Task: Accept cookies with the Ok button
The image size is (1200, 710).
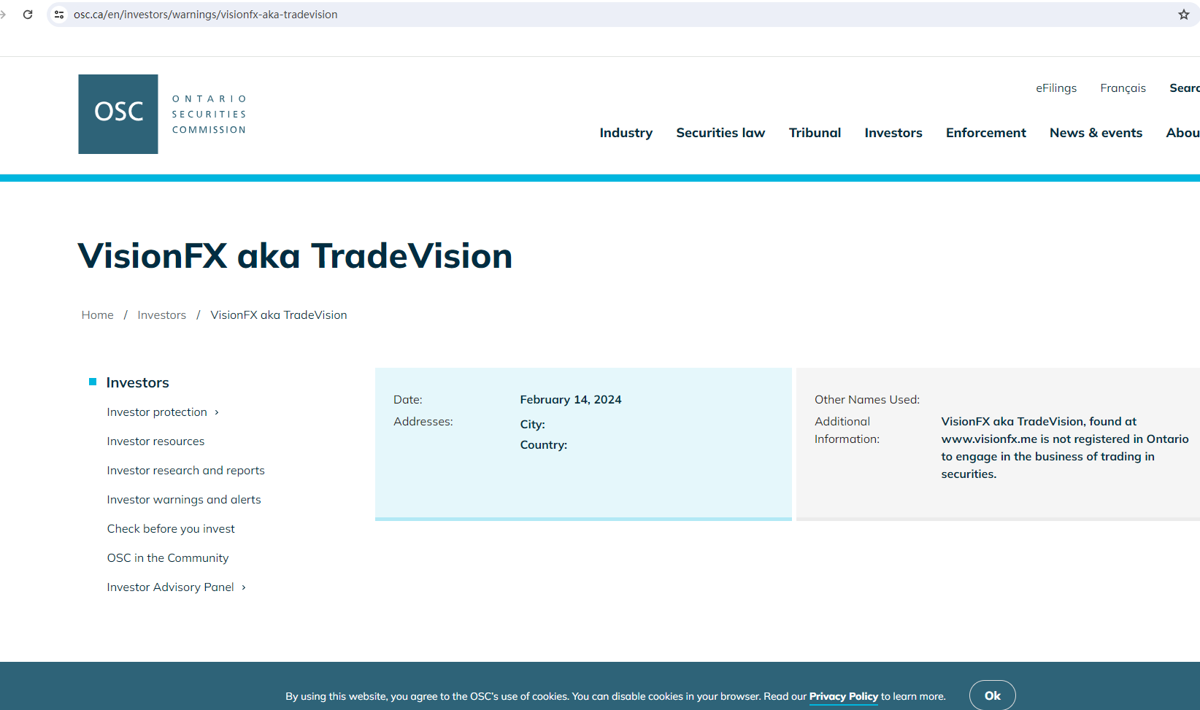Action: (992, 695)
